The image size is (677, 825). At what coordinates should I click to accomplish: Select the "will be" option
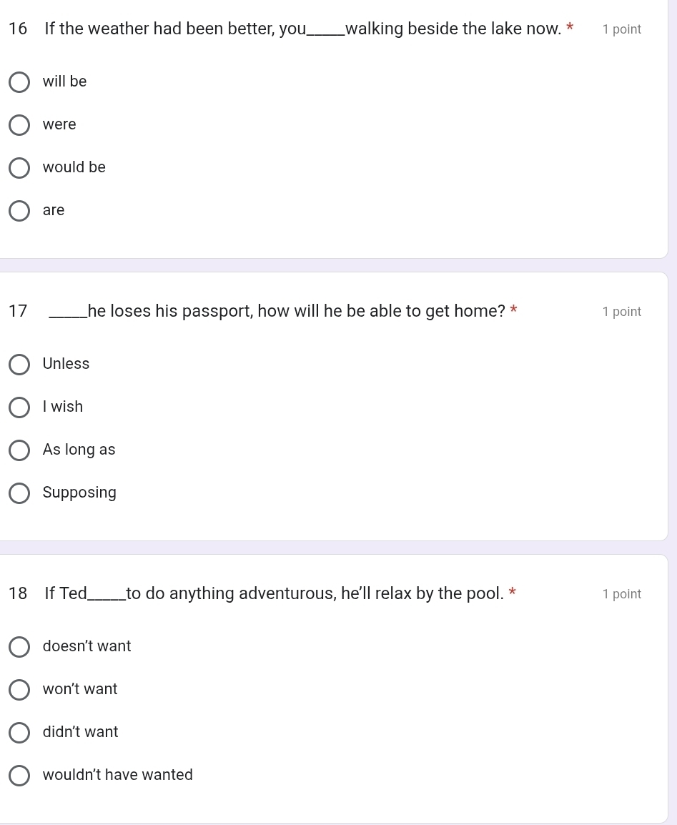19,82
